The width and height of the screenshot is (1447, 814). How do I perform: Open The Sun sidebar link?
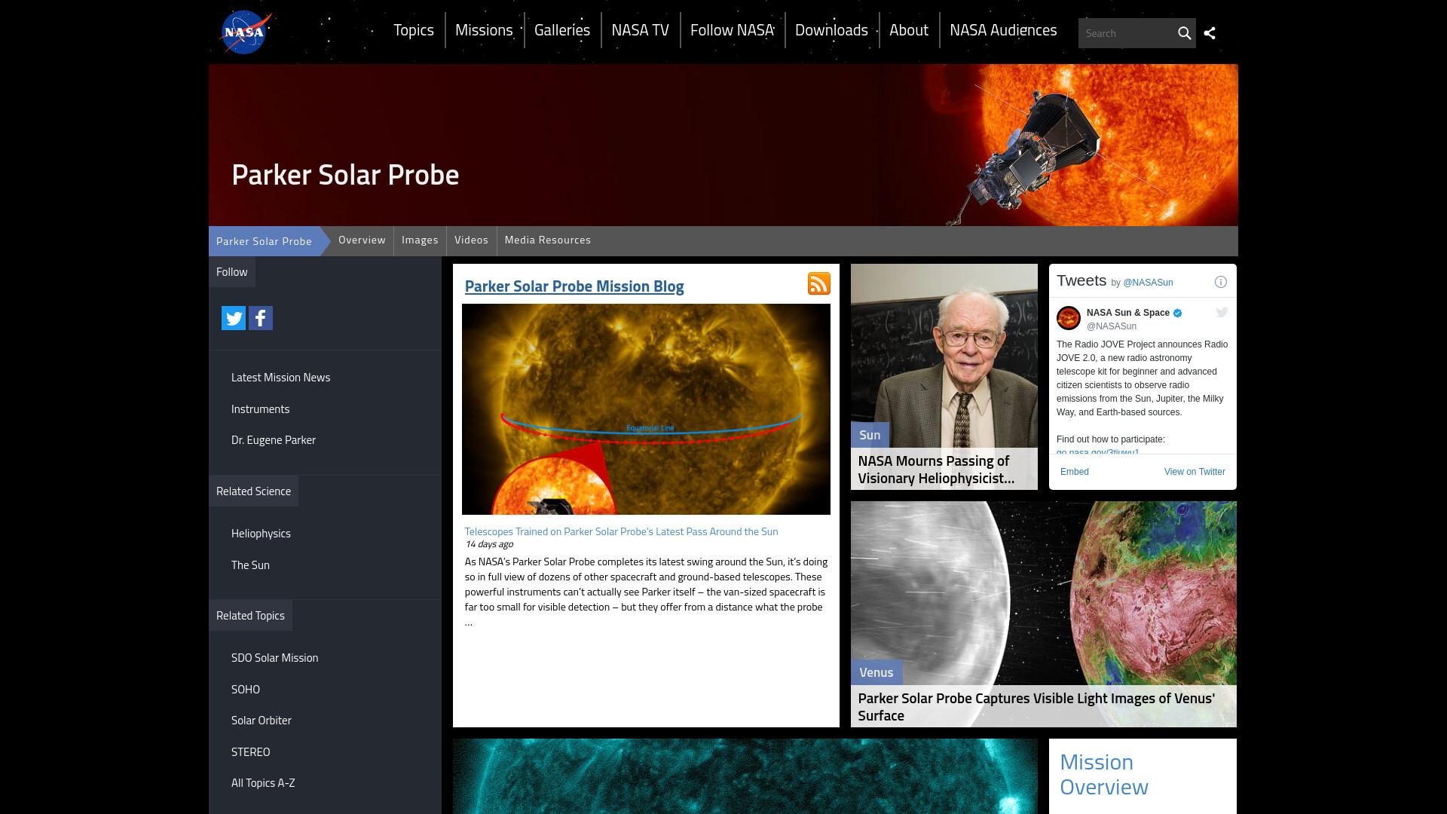(250, 565)
